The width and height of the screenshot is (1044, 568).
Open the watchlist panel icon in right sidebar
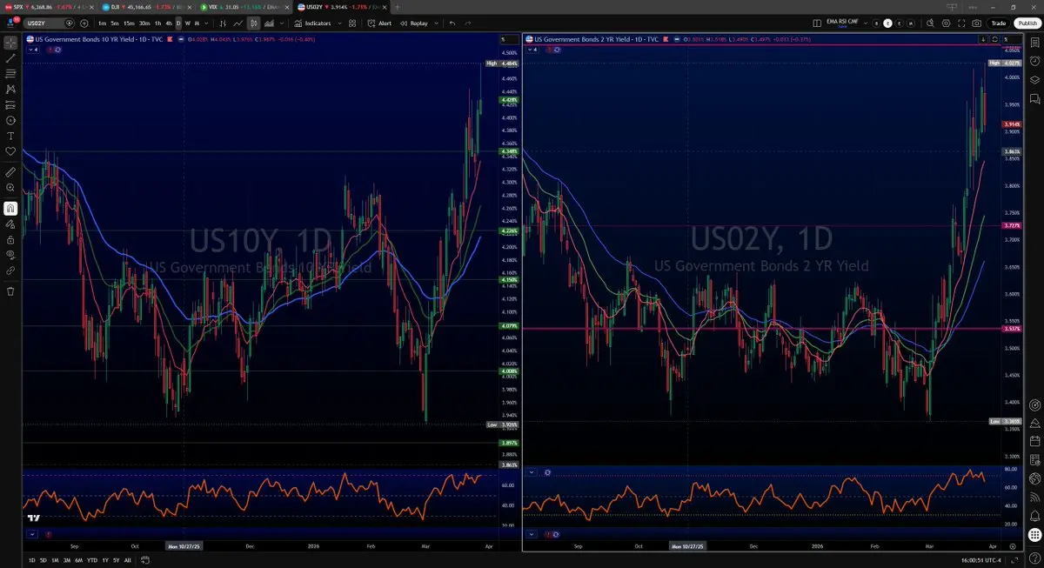(x=1034, y=43)
